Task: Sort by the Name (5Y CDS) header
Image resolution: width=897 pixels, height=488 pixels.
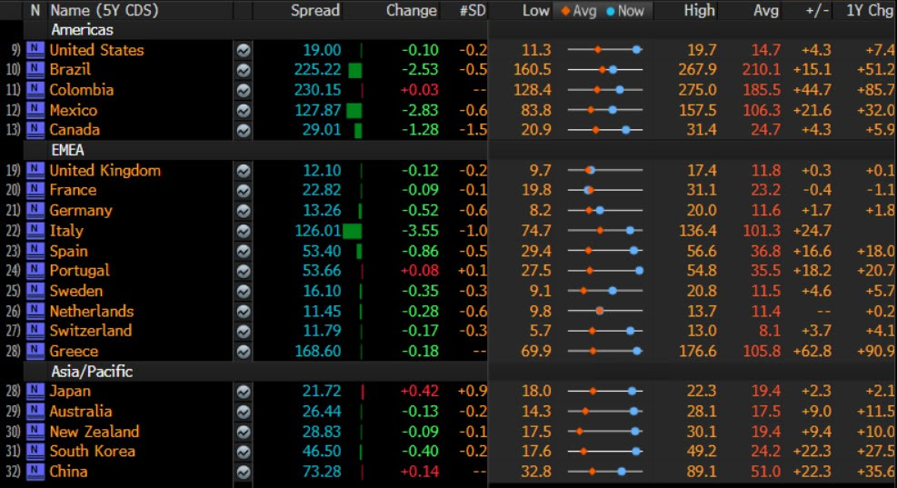Action: [x=105, y=10]
